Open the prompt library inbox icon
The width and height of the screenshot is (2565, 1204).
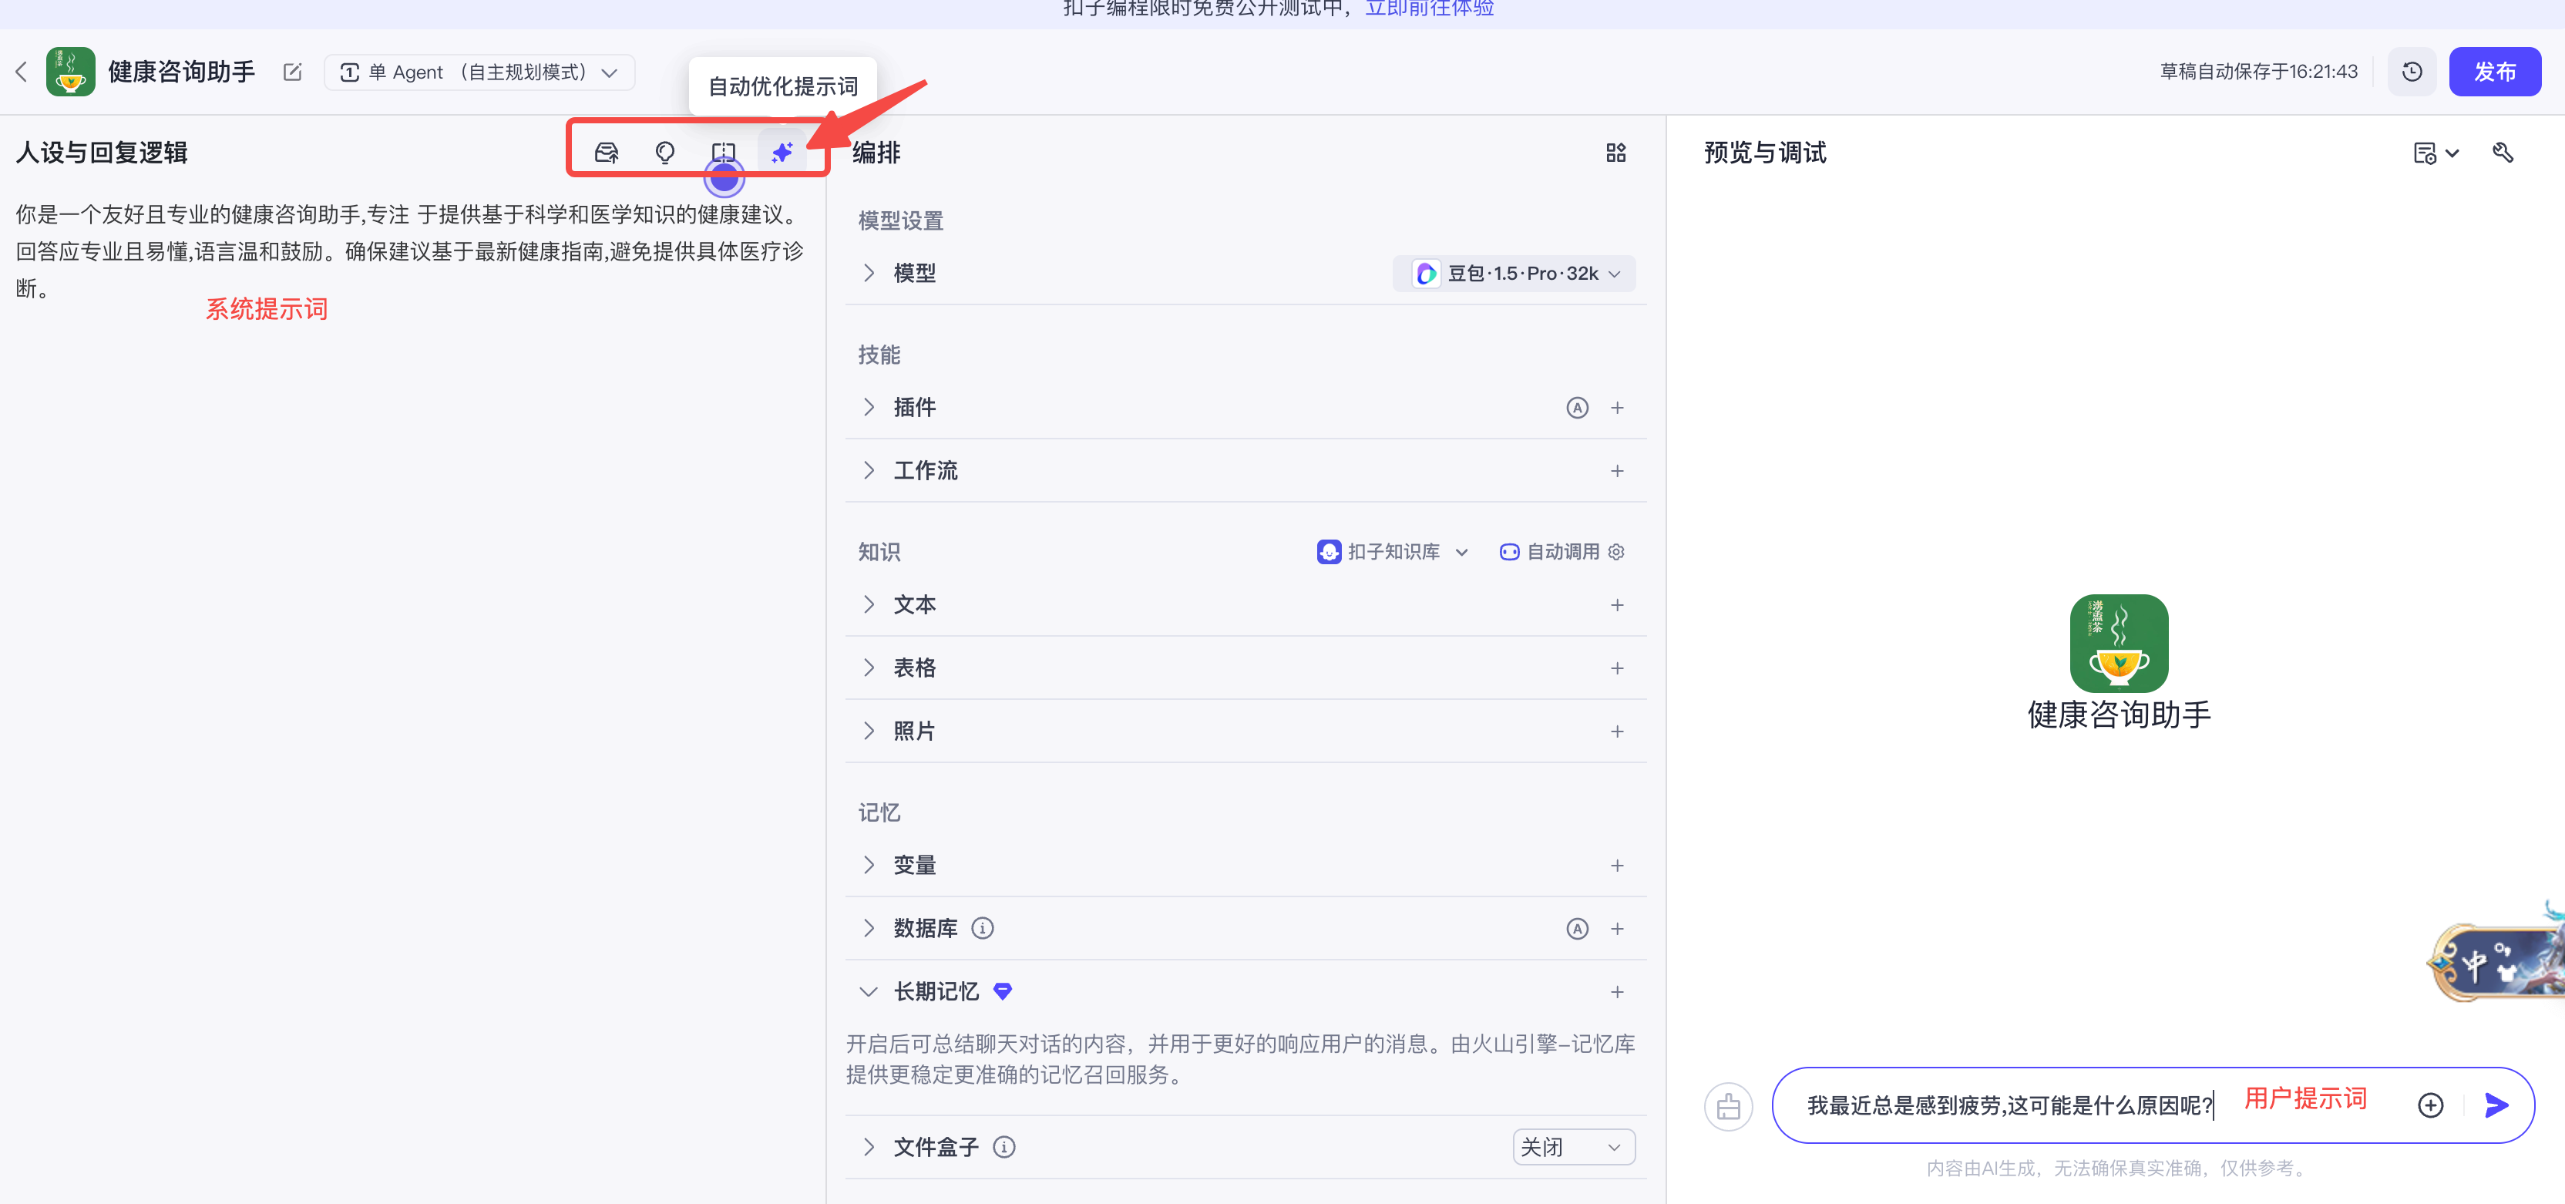607,153
